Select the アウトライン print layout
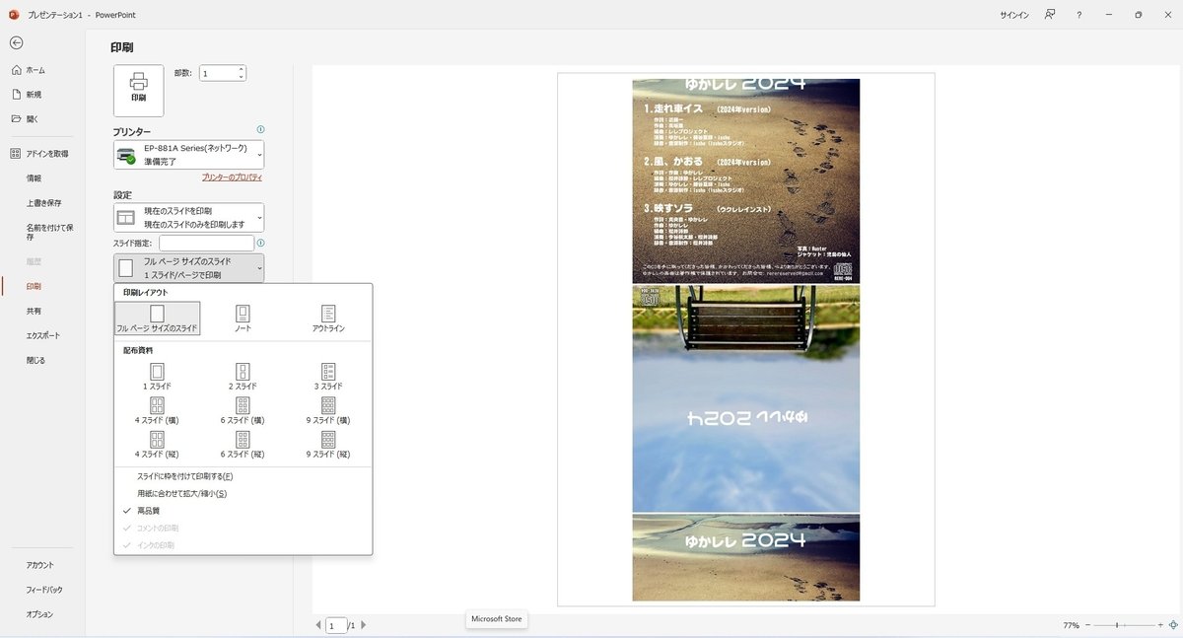 tap(328, 319)
